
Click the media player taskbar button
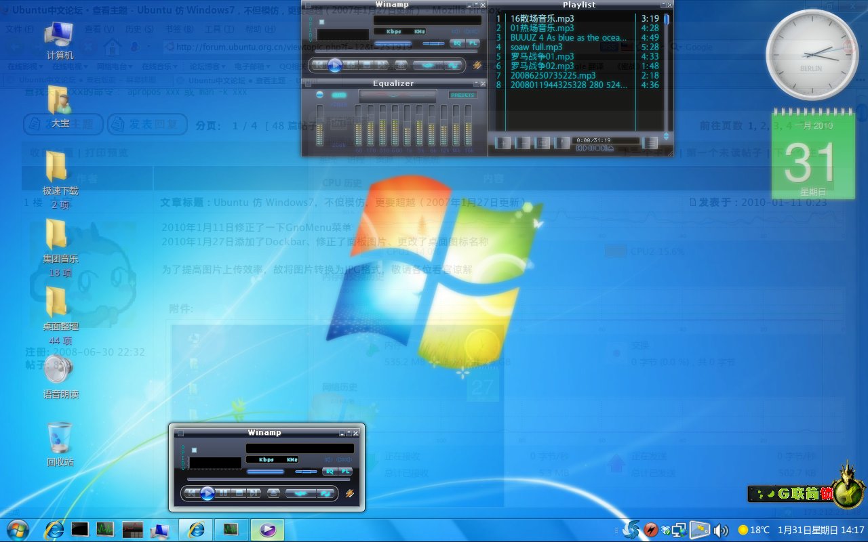click(x=268, y=530)
